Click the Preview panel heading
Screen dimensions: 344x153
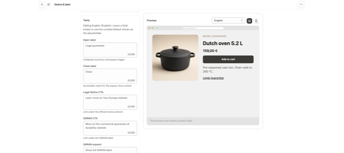(152, 20)
